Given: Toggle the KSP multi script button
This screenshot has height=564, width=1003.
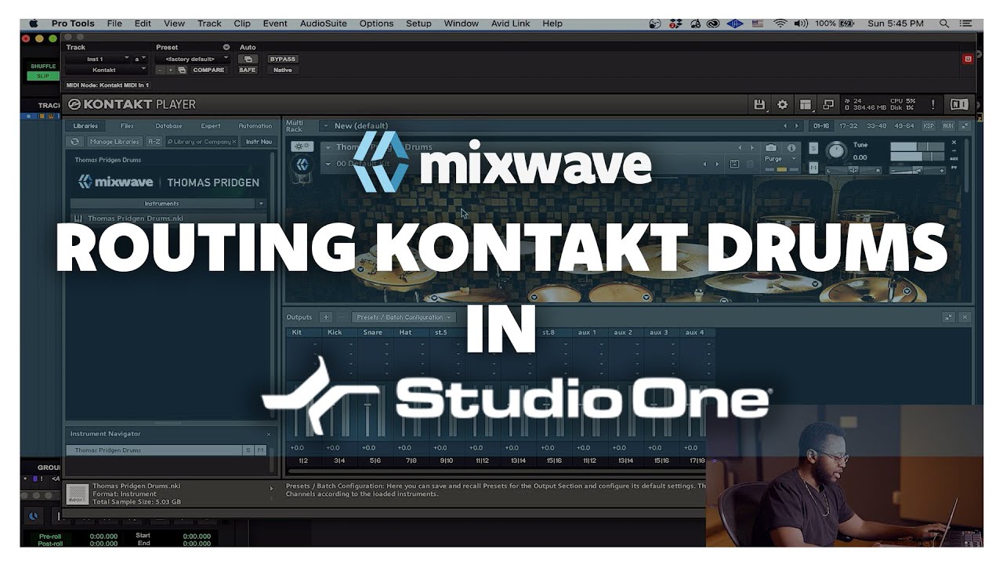Looking at the screenshot, I should [929, 125].
